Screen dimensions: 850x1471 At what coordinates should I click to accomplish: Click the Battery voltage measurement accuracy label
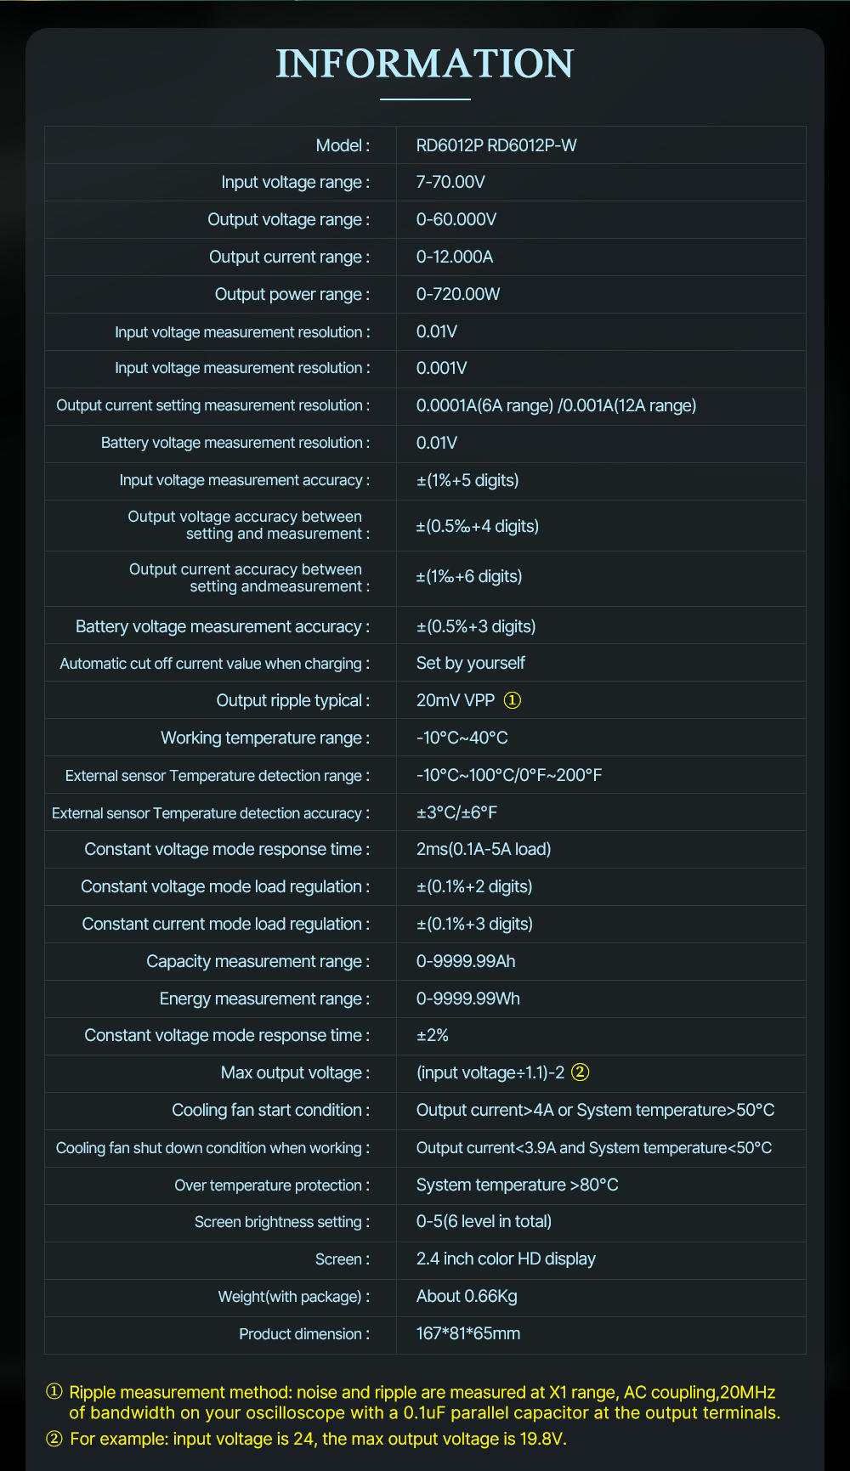pos(222,626)
